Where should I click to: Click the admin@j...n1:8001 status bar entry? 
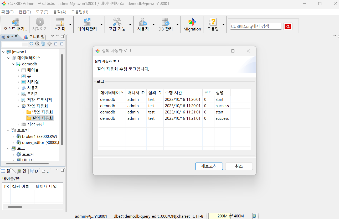91,216
